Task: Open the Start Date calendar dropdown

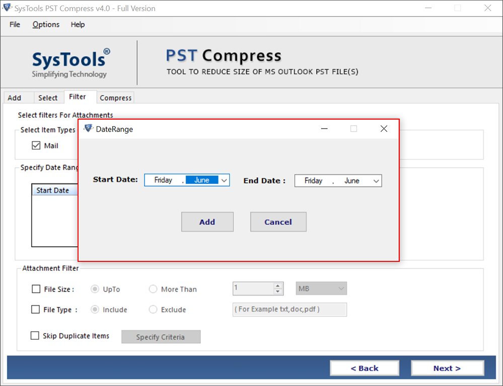Action: [x=224, y=180]
